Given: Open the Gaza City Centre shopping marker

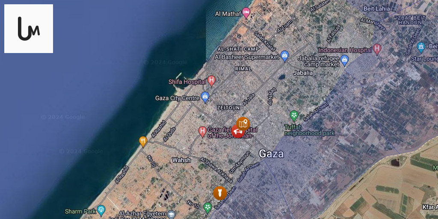Looking at the screenshot, I should pos(205,98).
